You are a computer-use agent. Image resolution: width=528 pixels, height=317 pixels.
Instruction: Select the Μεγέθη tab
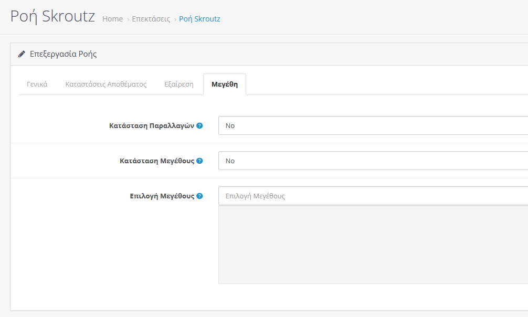225,84
